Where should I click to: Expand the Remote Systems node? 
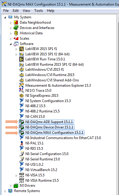5,191
